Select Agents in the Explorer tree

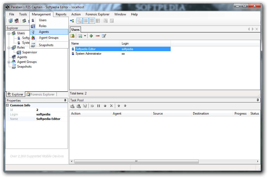point(22,57)
